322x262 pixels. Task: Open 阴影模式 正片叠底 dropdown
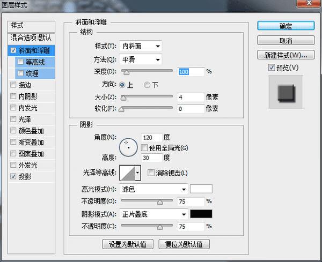pos(153,214)
